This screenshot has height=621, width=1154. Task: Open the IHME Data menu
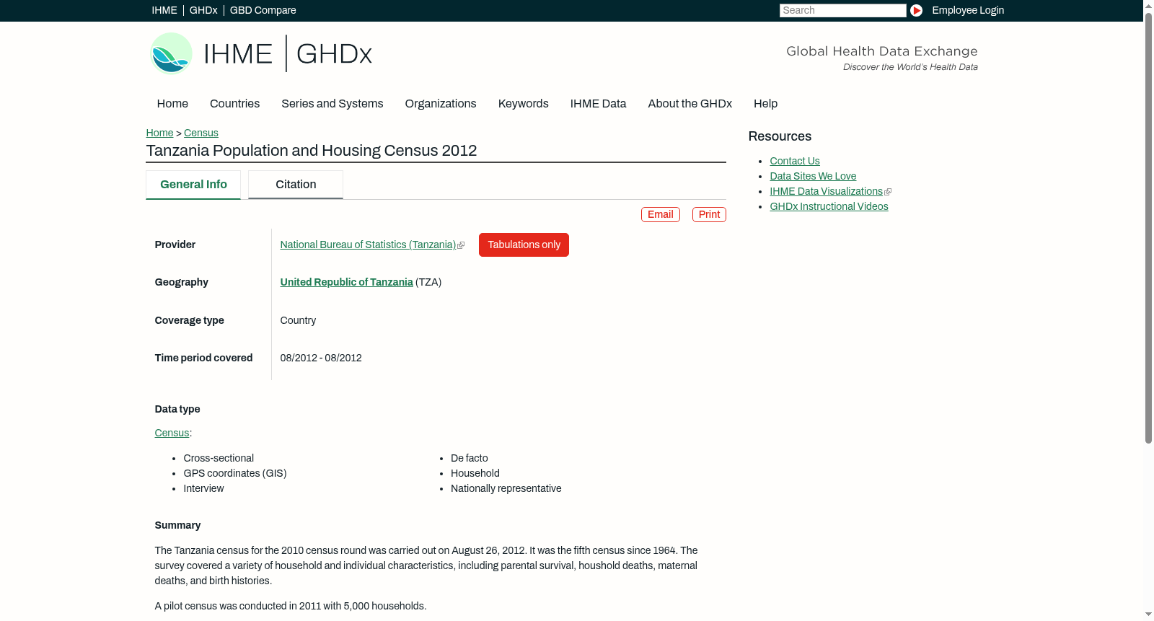point(598,103)
